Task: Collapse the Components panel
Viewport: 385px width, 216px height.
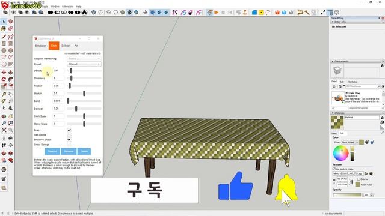Action: pos(333,61)
